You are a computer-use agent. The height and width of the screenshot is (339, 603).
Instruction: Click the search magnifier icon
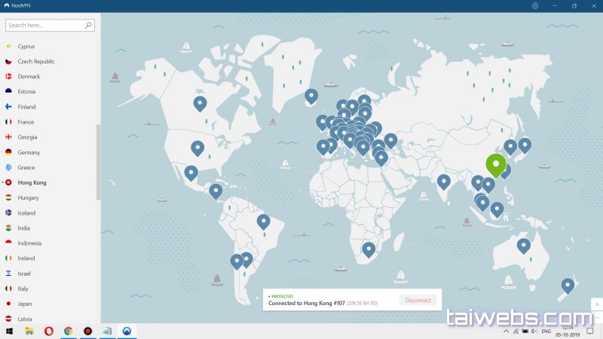click(88, 25)
